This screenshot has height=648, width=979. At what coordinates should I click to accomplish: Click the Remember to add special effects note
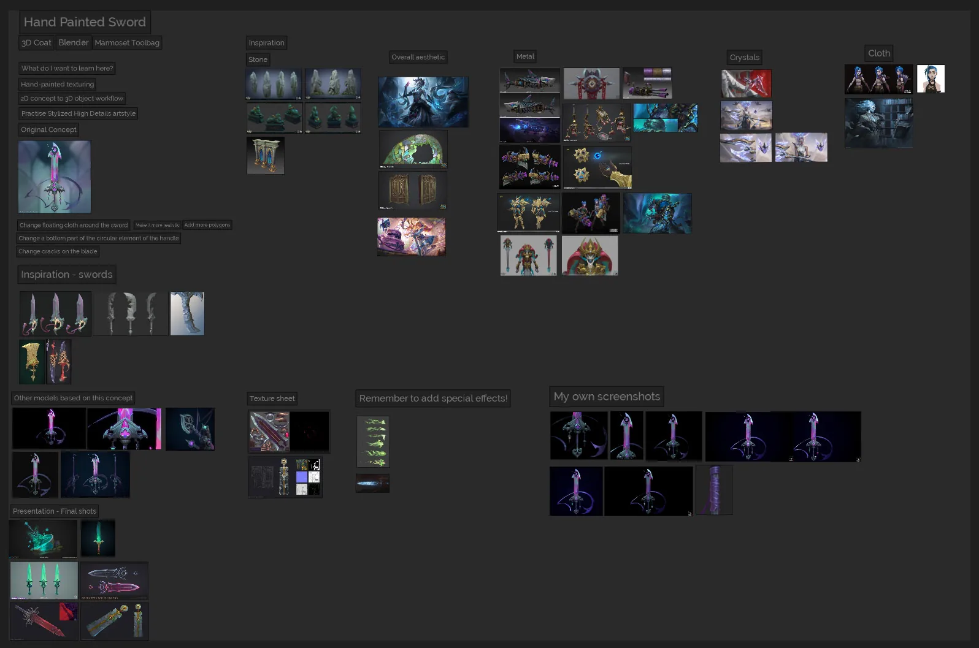[433, 398]
